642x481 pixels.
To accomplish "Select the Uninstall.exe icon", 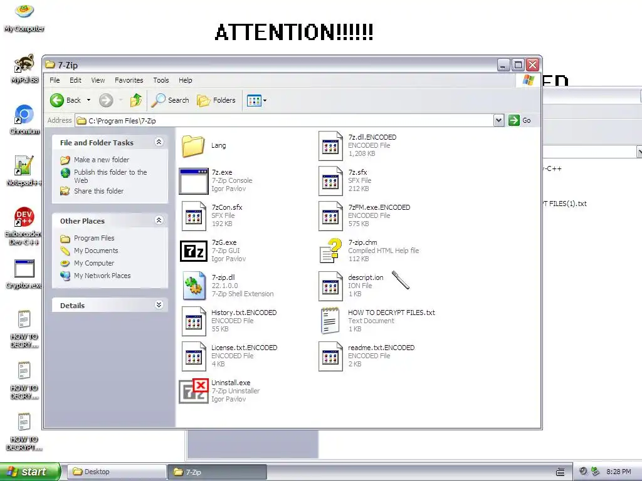I will [x=193, y=391].
